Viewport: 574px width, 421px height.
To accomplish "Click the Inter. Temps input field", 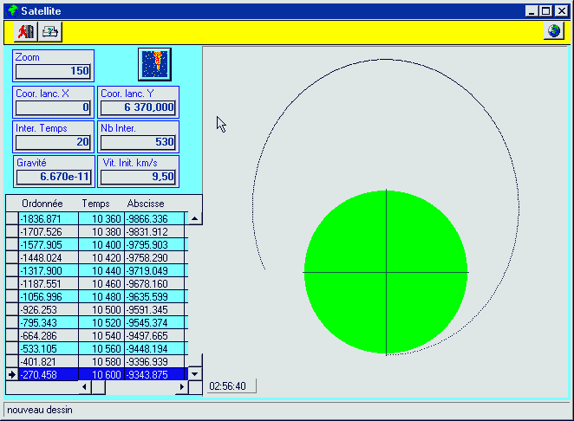I will [x=54, y=142].
